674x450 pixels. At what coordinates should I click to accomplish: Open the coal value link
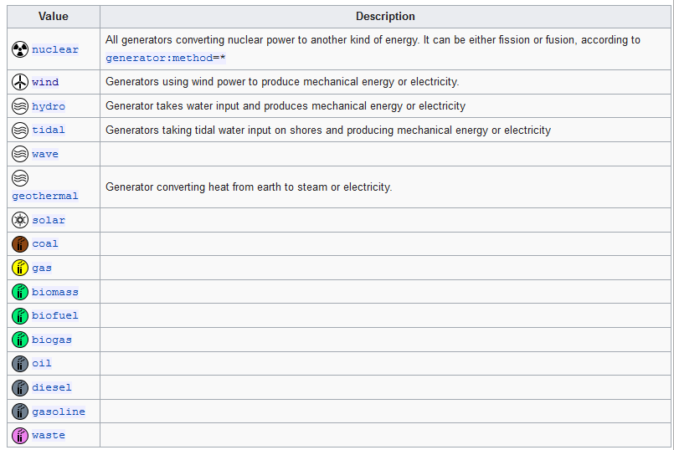tap(45, 243)
